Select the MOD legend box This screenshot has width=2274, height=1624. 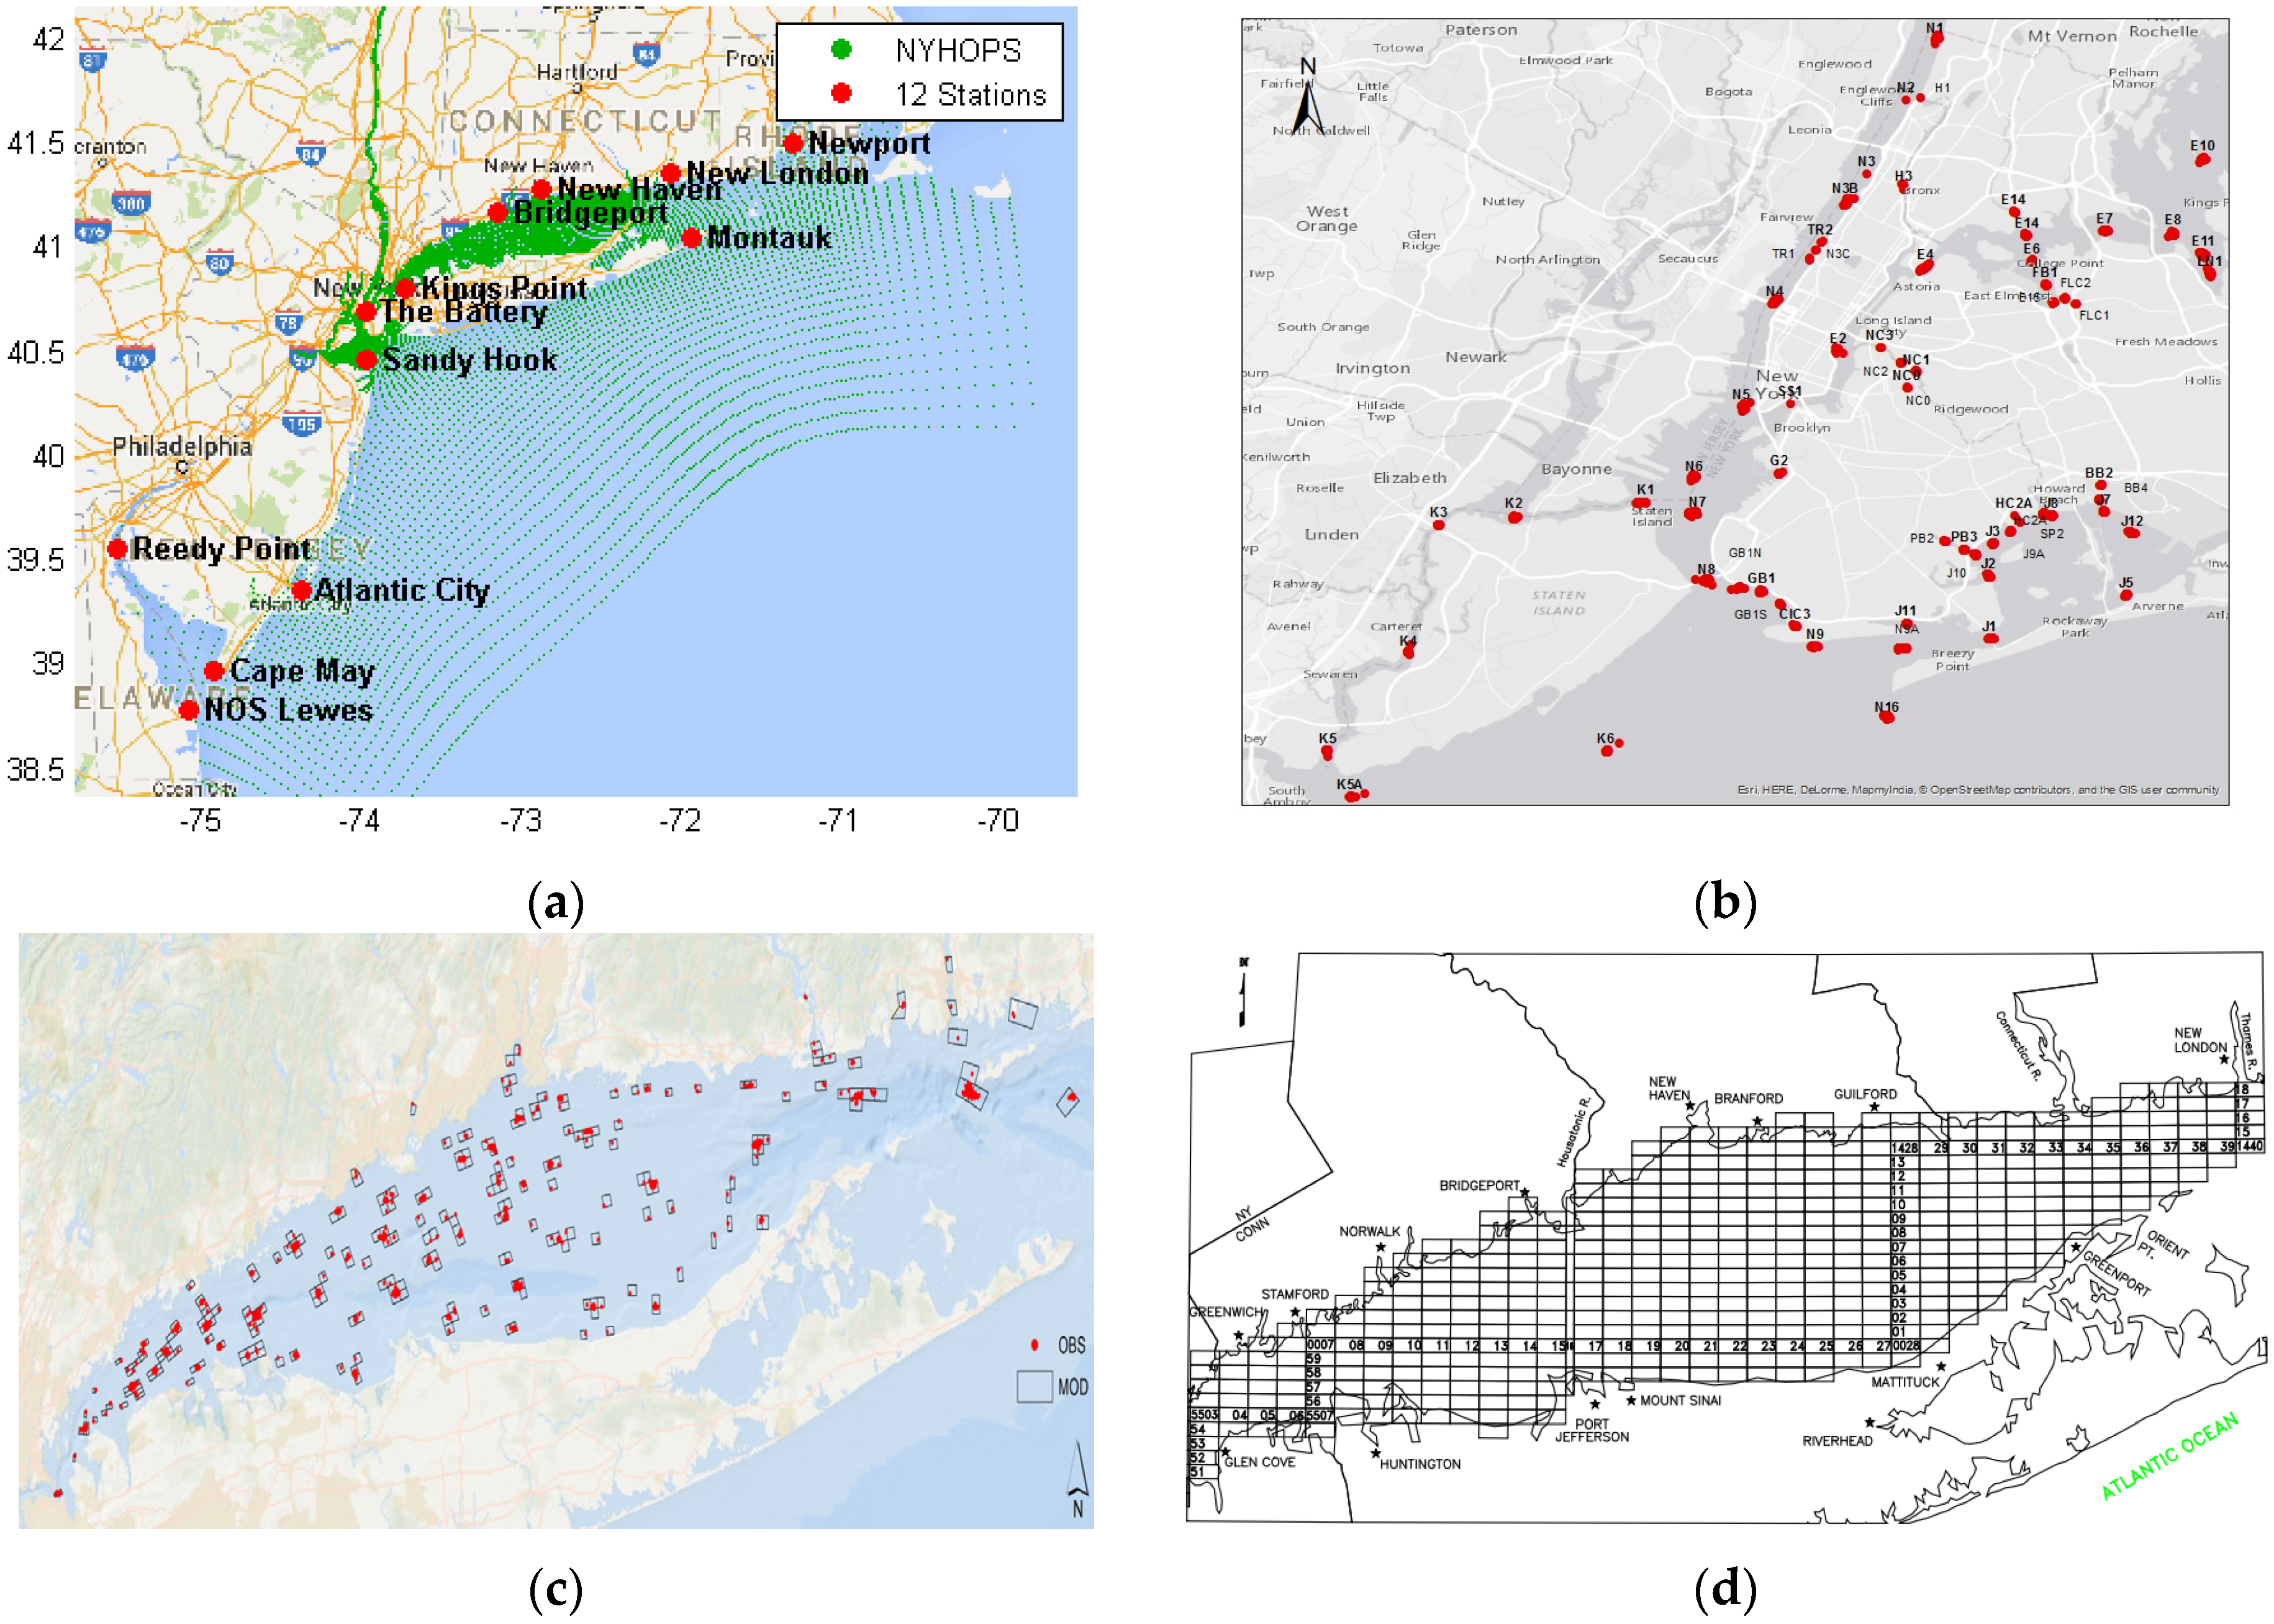[x=1034, y=1386]
